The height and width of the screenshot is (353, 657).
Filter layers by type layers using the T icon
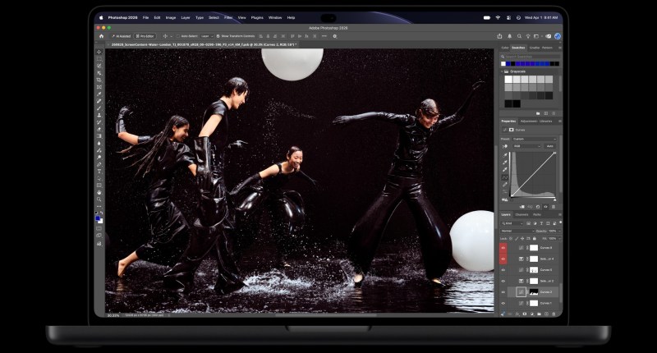[x=541, y=223]
